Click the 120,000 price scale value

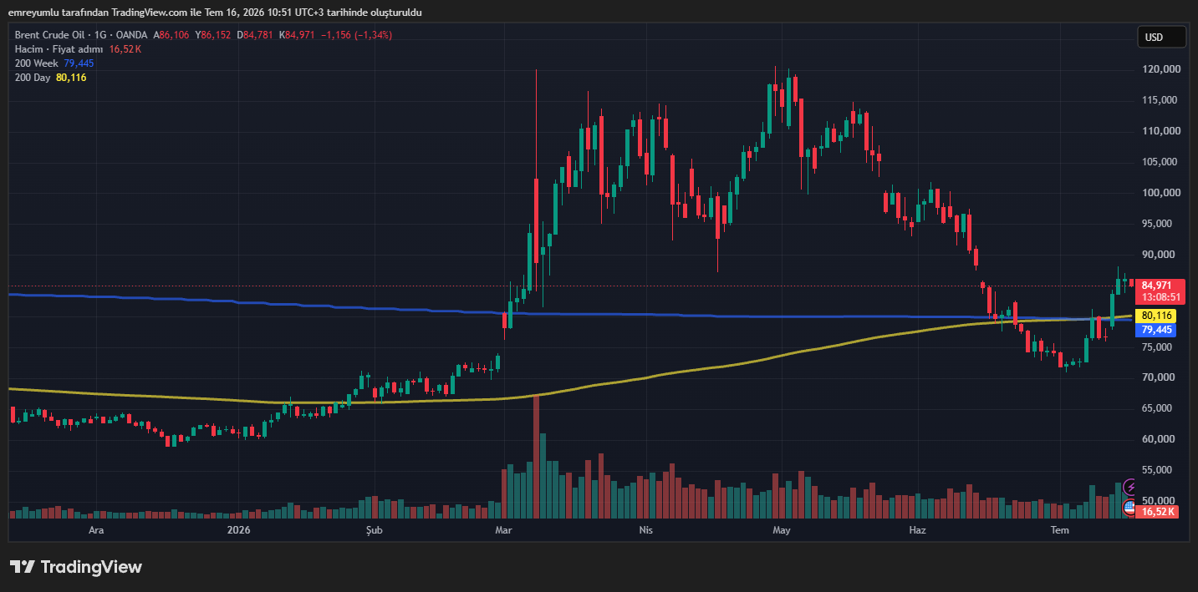click(x=1161, y=69)
